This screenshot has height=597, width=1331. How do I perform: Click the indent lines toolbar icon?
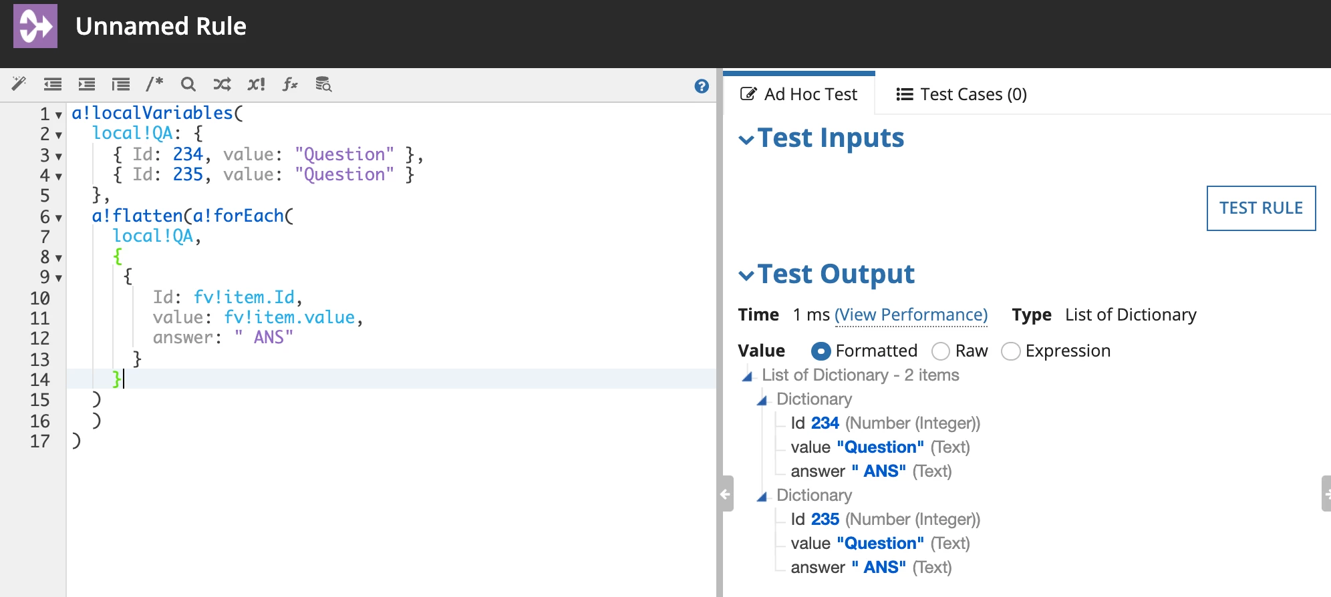pyautogui.click(x=87, y=84)
